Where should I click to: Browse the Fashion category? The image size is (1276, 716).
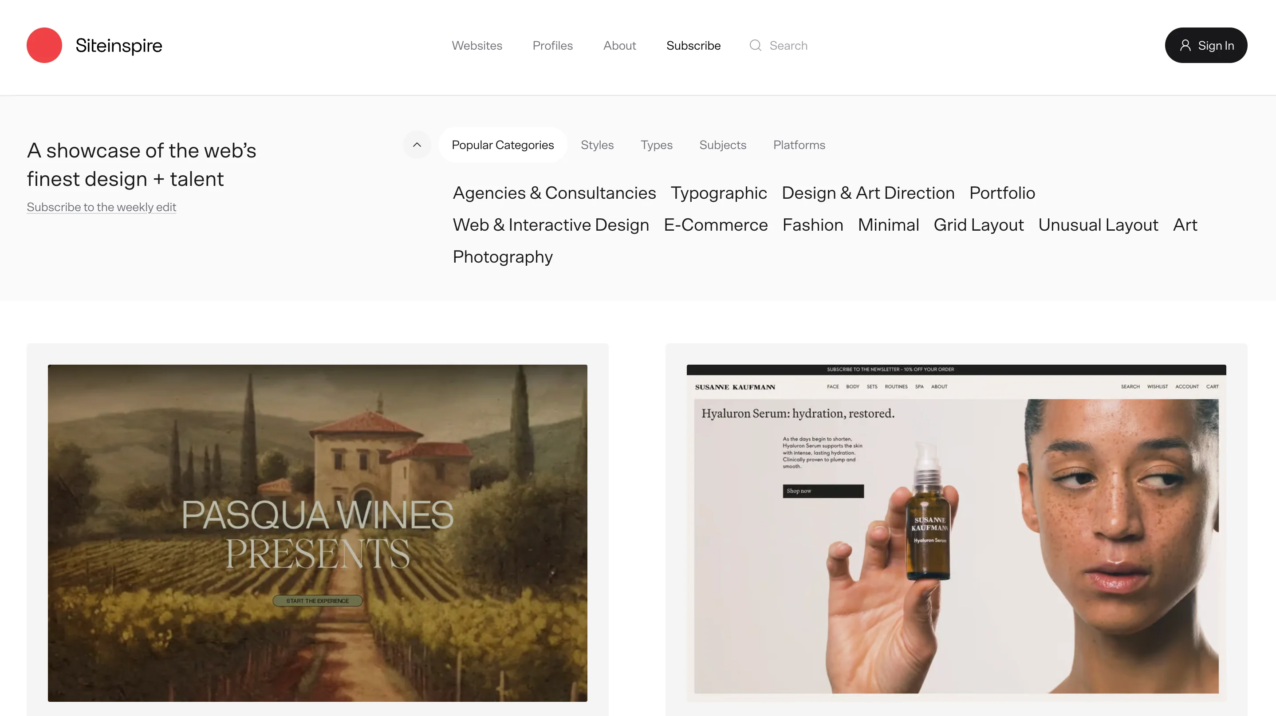[812, 225]
